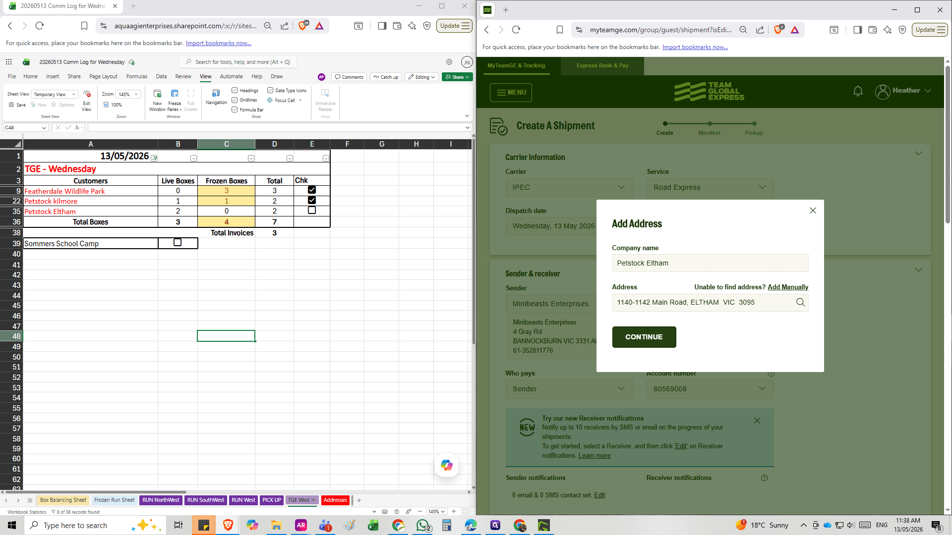Open the Excel Formulas ribbon tab

pos(137,76)
